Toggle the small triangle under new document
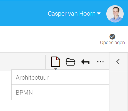Screen dimensions: 128x111 click(x=56, y=69)
